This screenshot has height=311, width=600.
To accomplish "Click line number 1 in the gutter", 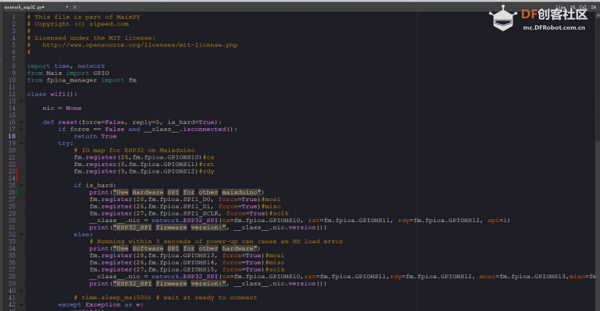I will (x=13, y=17).
